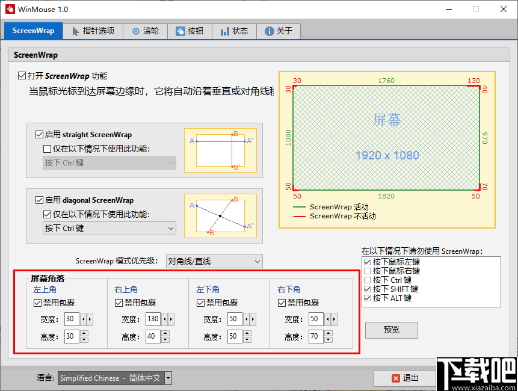The height and width of the screenshot is (391, 518).
Task: Click the 预览 button
Action: click(x=391, y=330)
